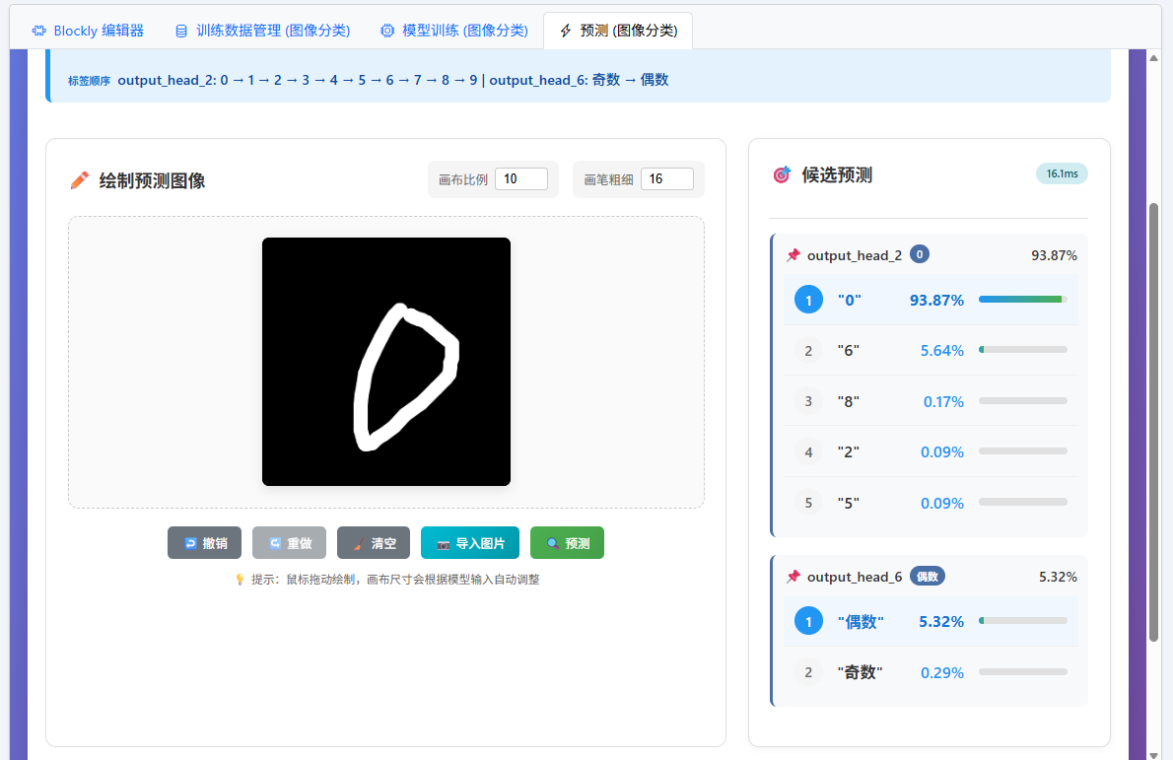Click the black drawing canvas
Screen dimensions: 1173x760
[386, 362]
